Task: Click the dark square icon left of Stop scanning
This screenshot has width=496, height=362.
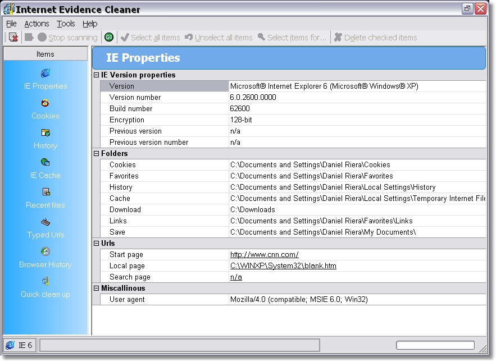Action: click(29, 37)
